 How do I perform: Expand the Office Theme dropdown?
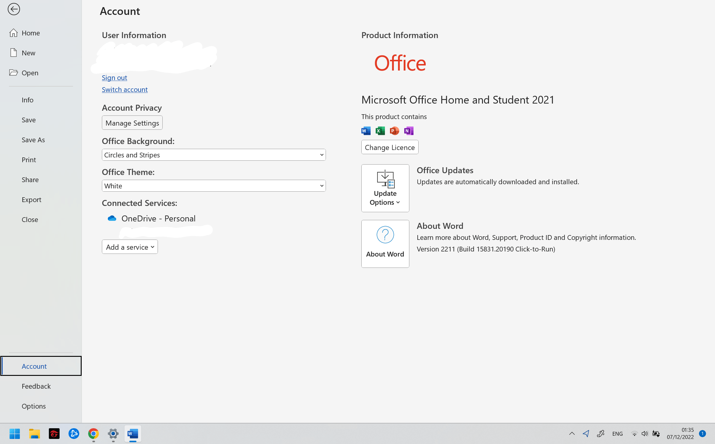(214, 186)
